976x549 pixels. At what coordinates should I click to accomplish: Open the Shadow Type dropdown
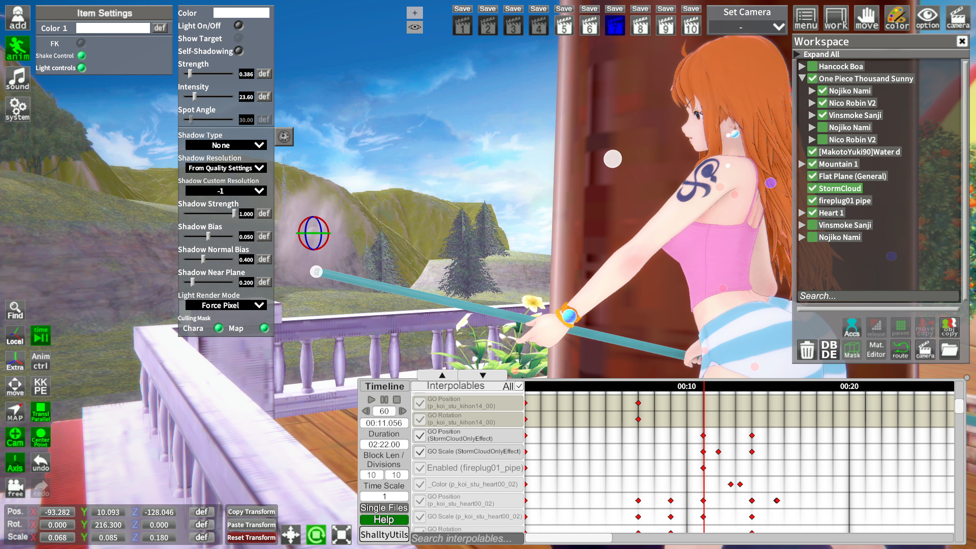pyautogui.click(x=226, y=145)
